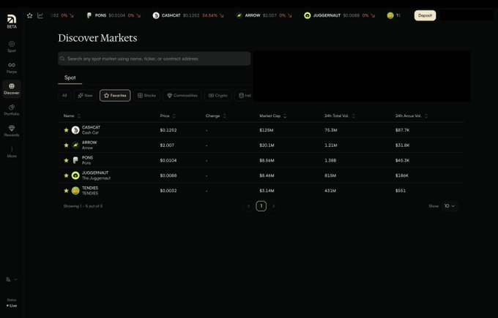Click the PONS token logo in table
This screenshot has height=318, width=498.
pos(75,160)
